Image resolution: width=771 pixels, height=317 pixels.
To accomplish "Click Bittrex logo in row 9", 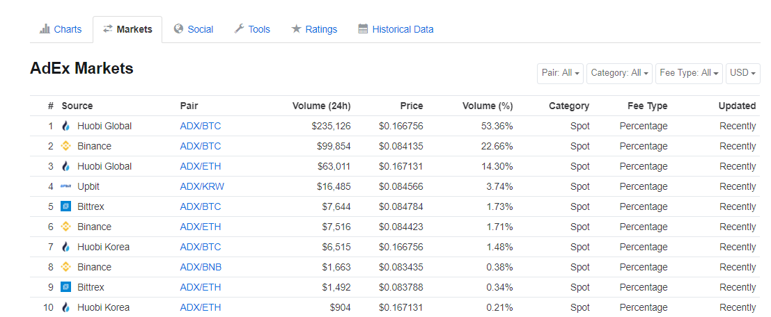I will click(66, 287).
